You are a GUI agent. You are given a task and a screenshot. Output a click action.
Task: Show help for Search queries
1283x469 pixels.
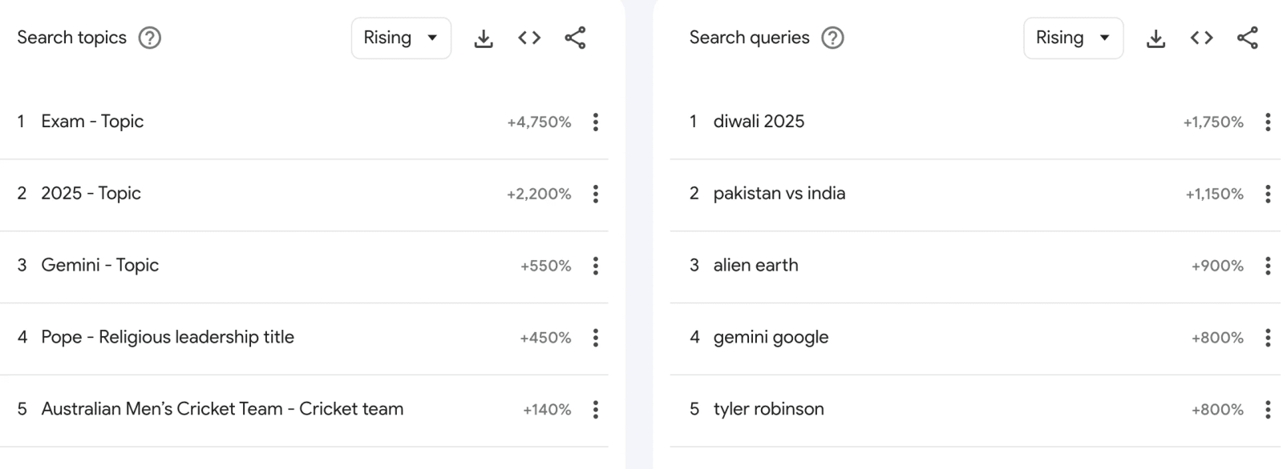(833, 38)
